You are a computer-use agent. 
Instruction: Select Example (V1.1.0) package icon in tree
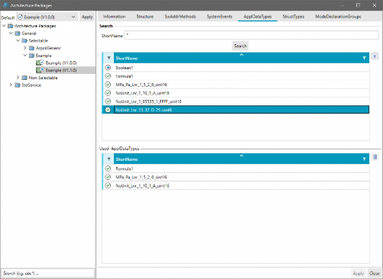pos(40,70)
